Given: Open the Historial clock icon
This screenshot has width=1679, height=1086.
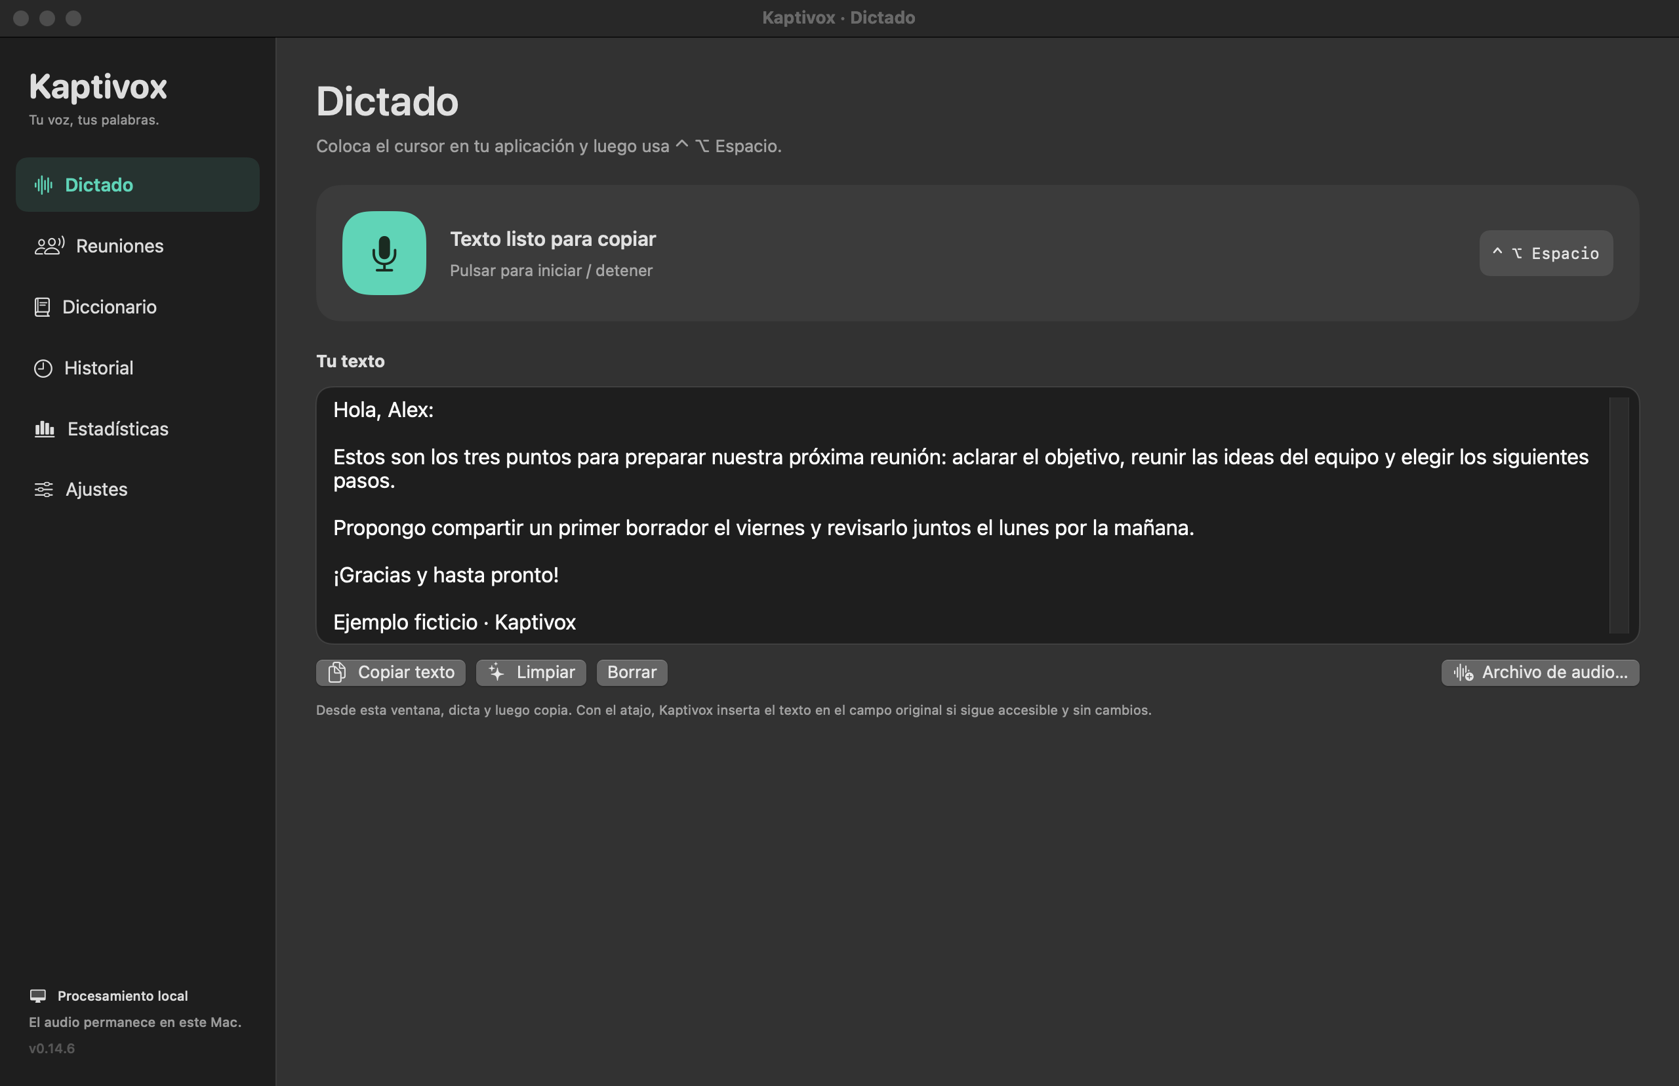Looking at the screenshot, I should pyautogui.click(x=43, y=368).
